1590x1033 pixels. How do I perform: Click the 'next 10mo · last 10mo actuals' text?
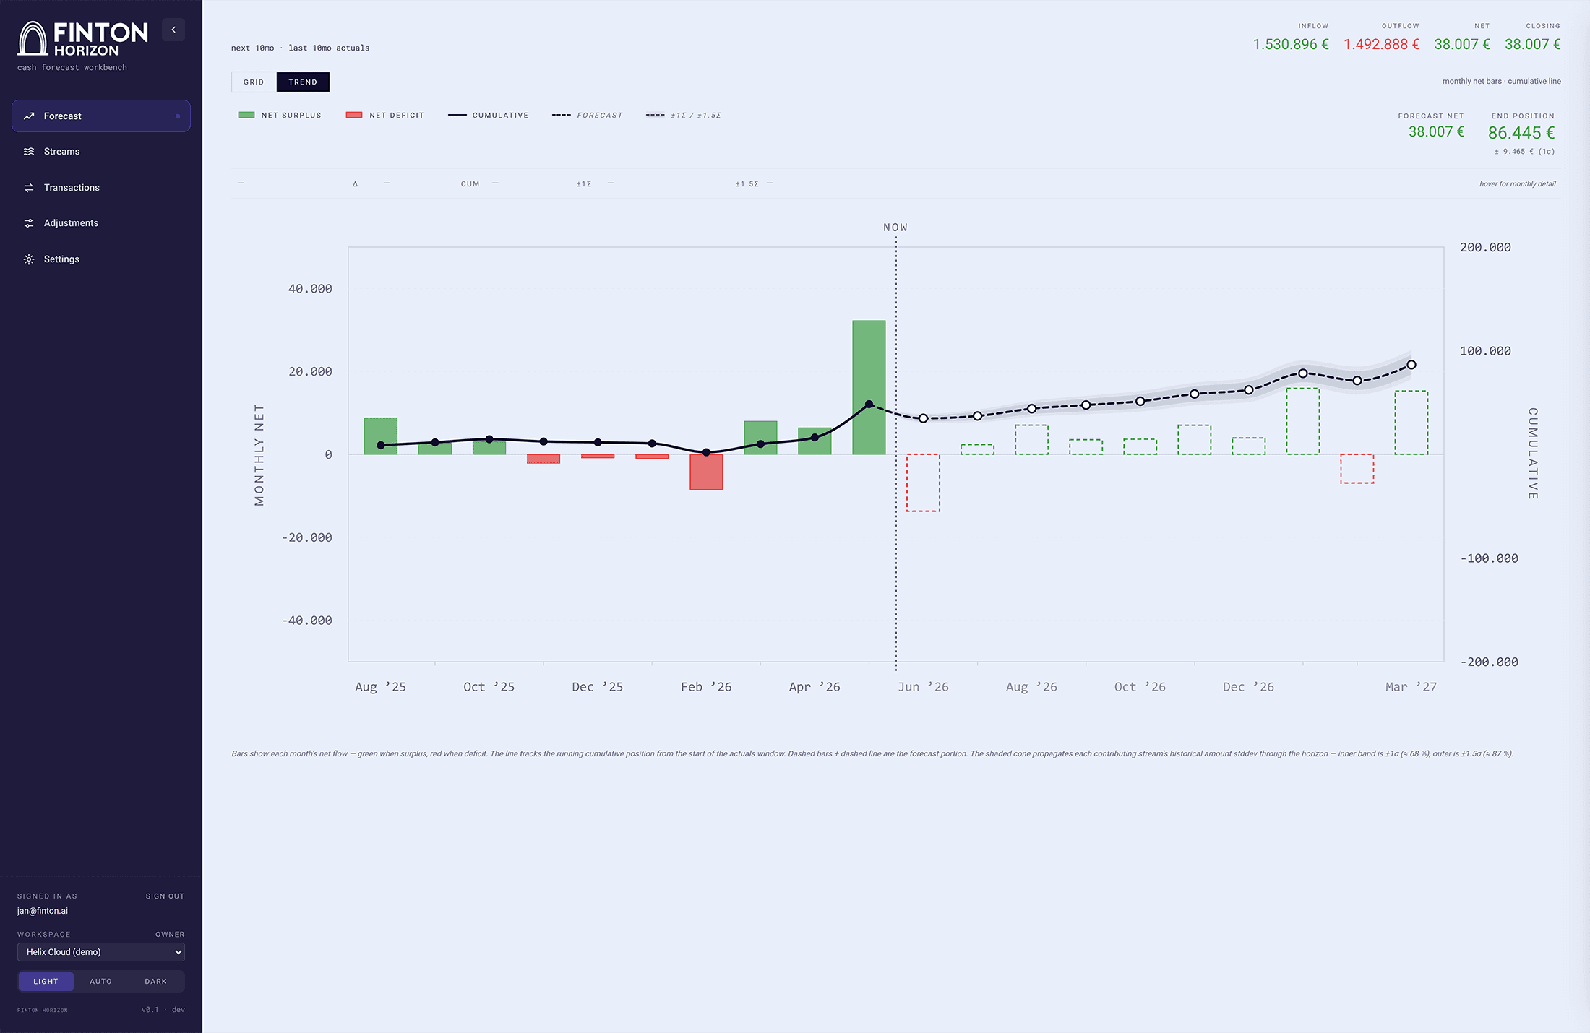(300, 48)
